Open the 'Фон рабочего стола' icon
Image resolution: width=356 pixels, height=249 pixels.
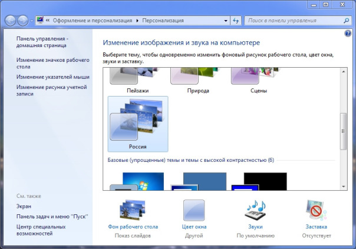coord(133,210)
